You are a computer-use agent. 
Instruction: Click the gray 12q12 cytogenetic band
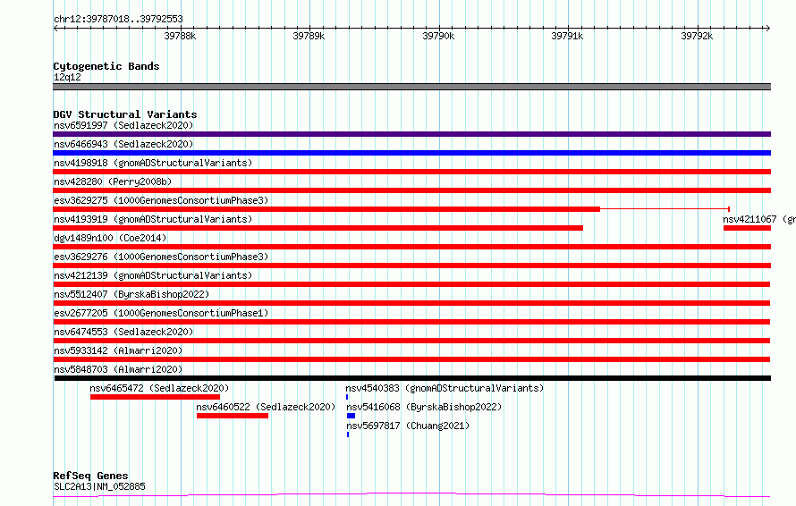[x=411, y=87]
